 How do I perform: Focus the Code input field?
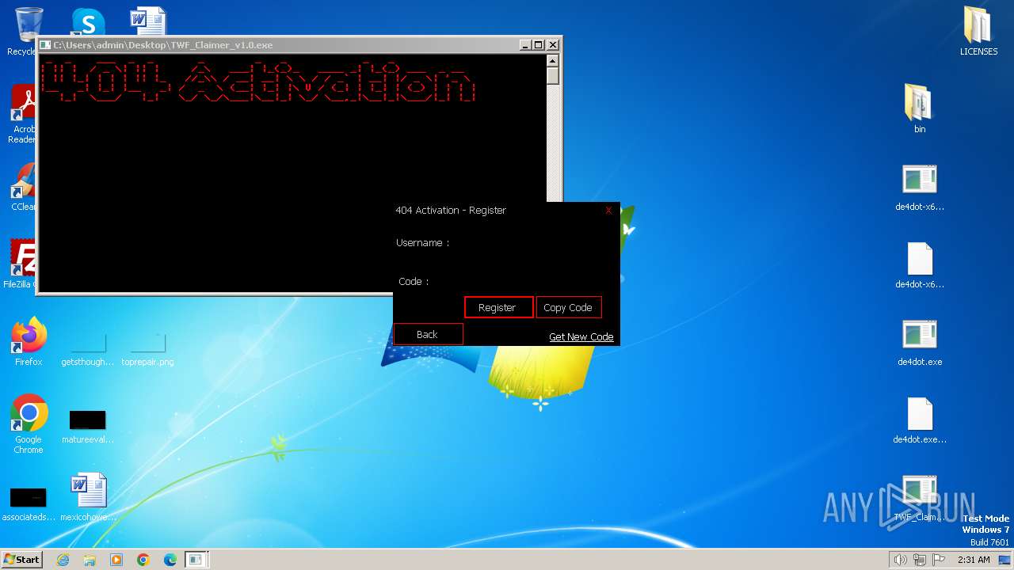click(523, 281)
